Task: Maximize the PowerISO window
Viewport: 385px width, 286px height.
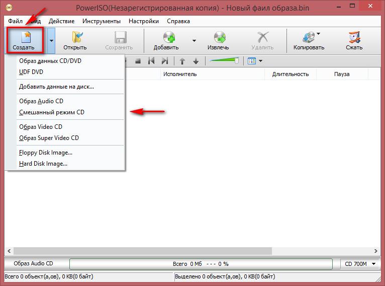Action: click(x=352, y=6)
